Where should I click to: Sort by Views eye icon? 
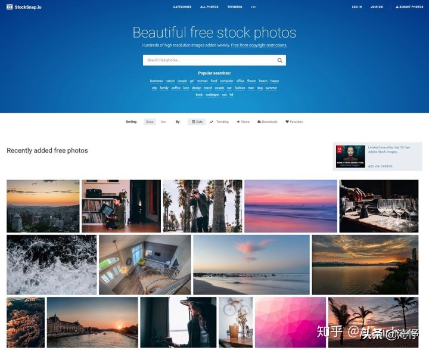(238, 122)
